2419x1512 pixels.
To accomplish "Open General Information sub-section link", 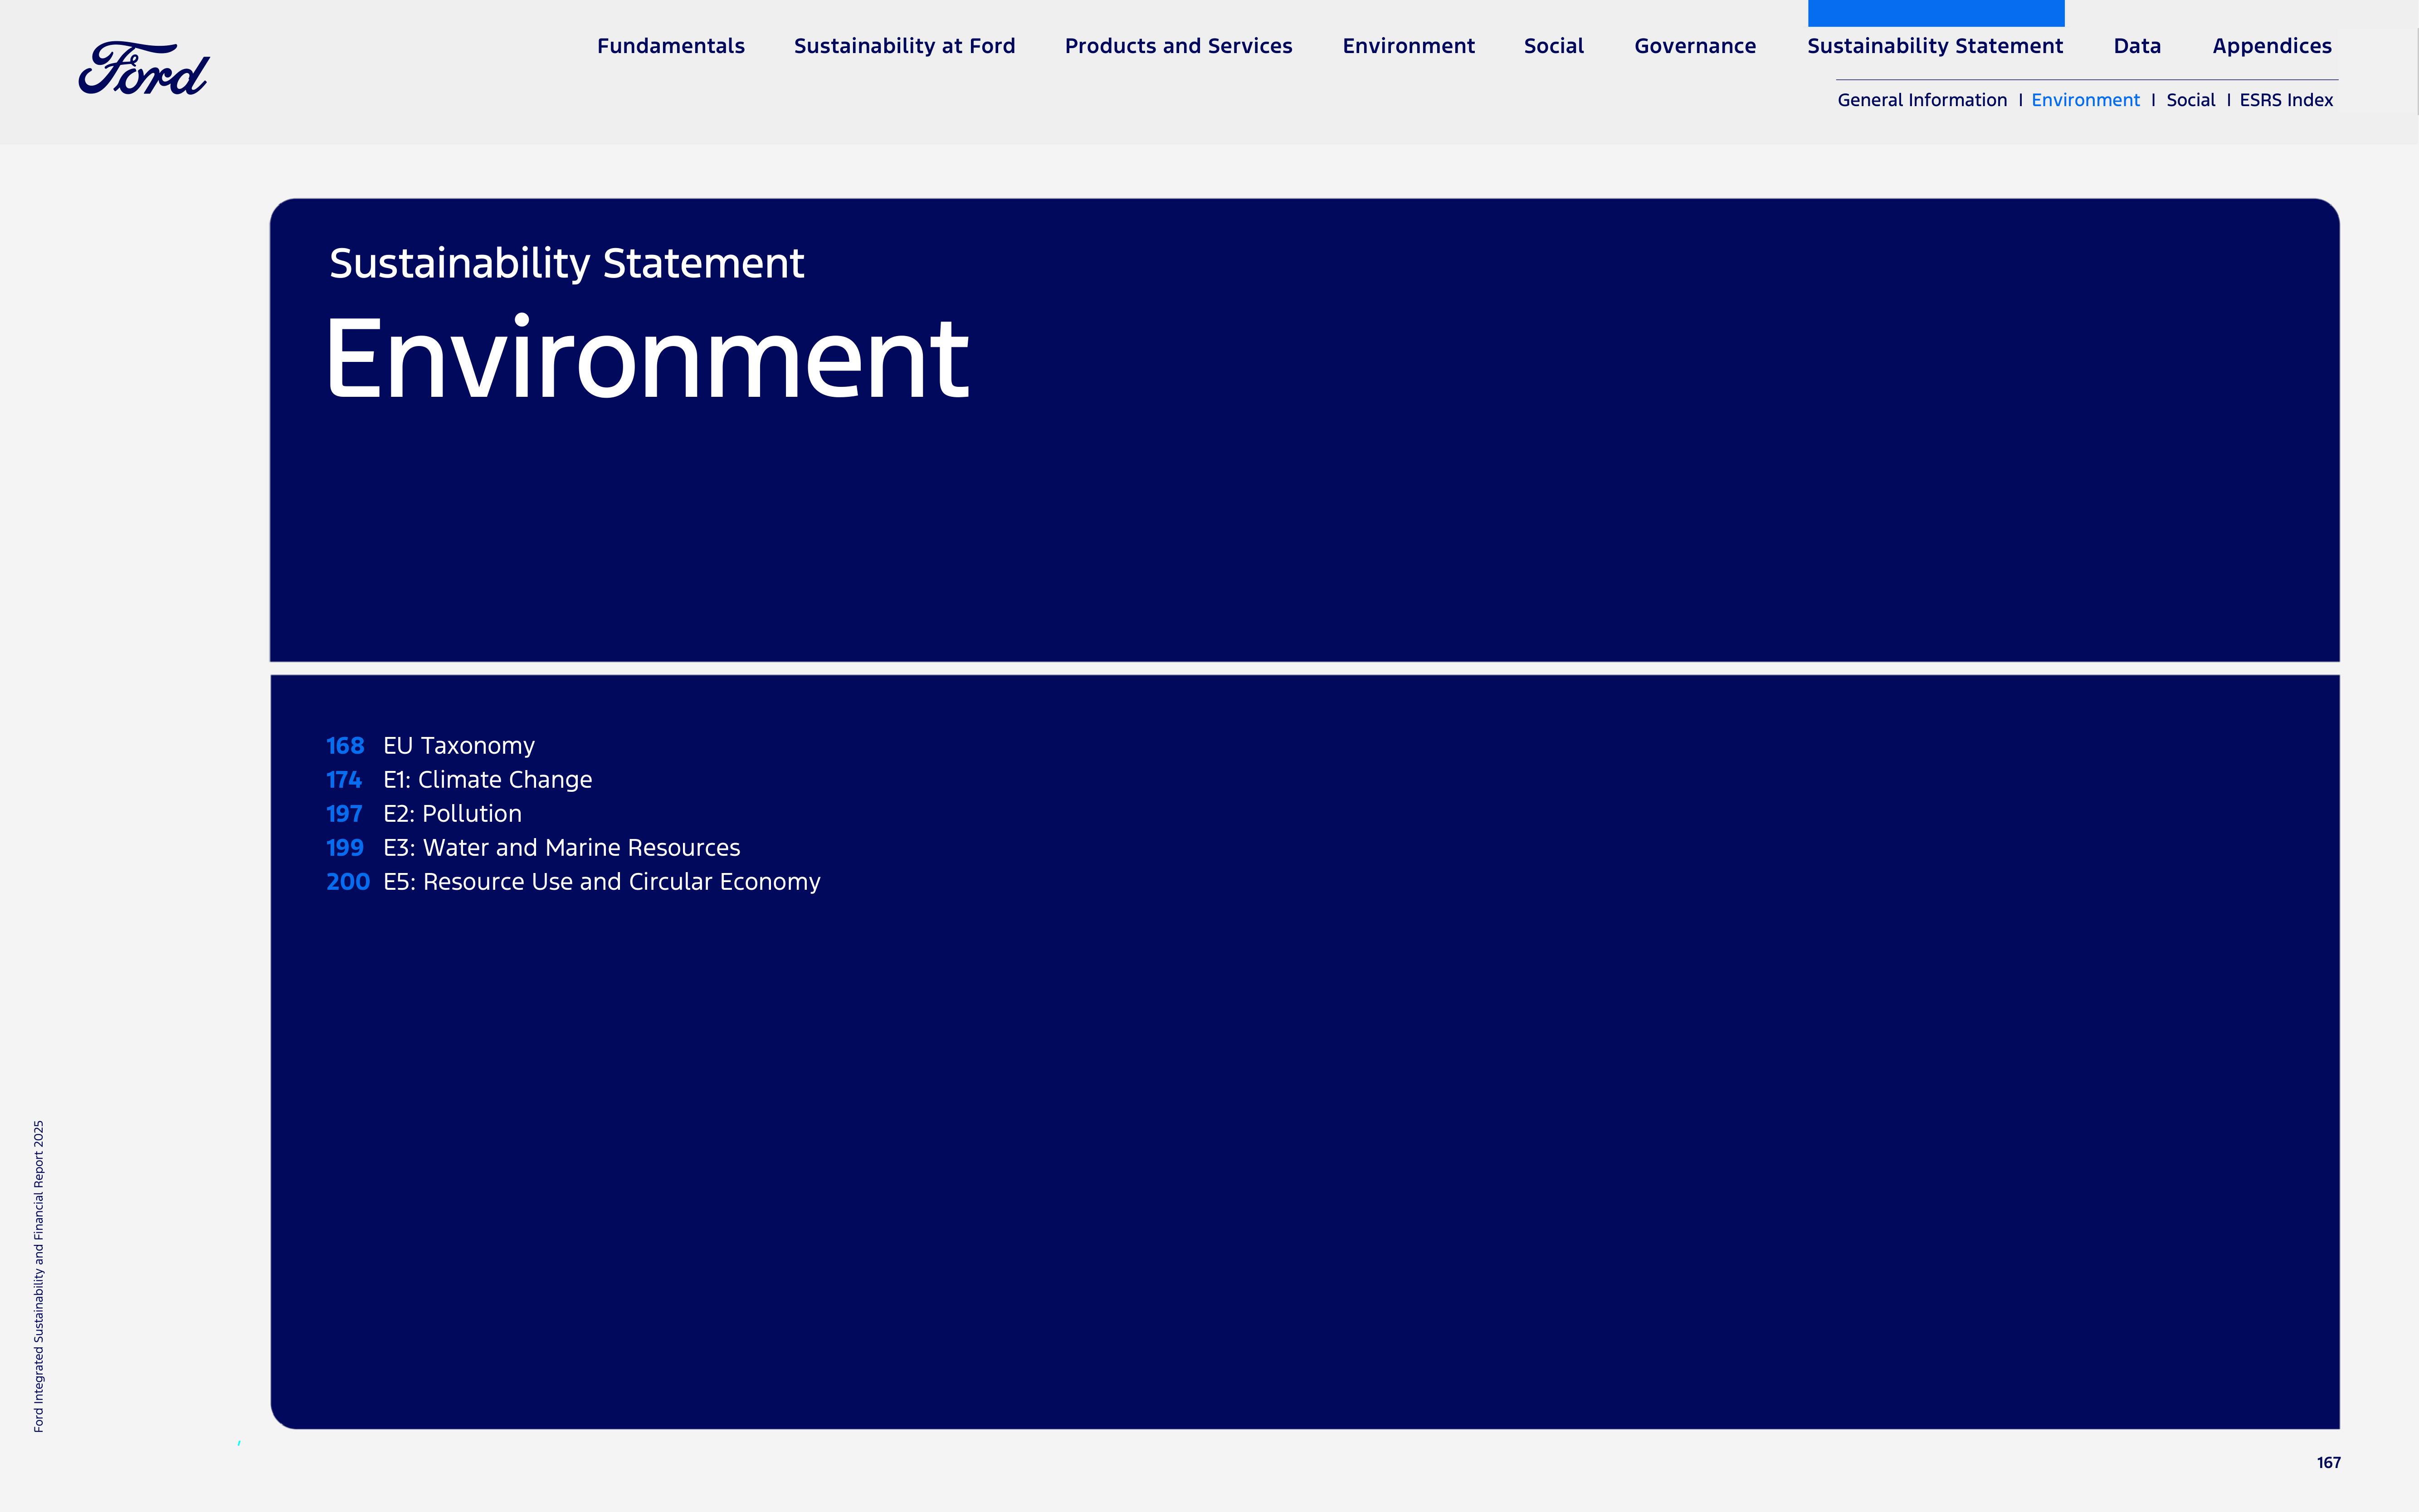I will tap(1921, 100).
